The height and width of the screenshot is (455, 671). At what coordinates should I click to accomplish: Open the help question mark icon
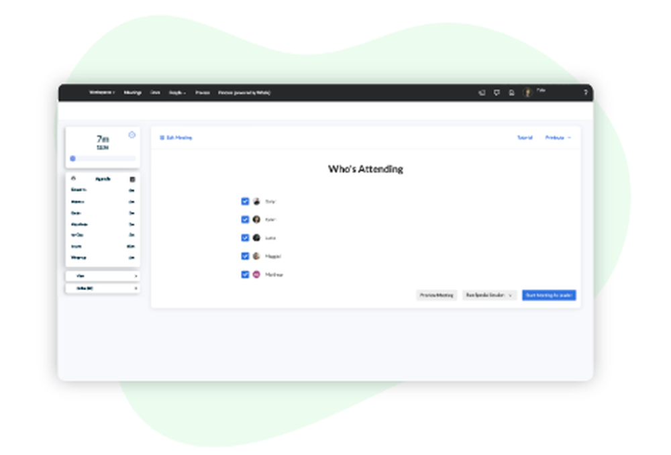tap(585, 93)
